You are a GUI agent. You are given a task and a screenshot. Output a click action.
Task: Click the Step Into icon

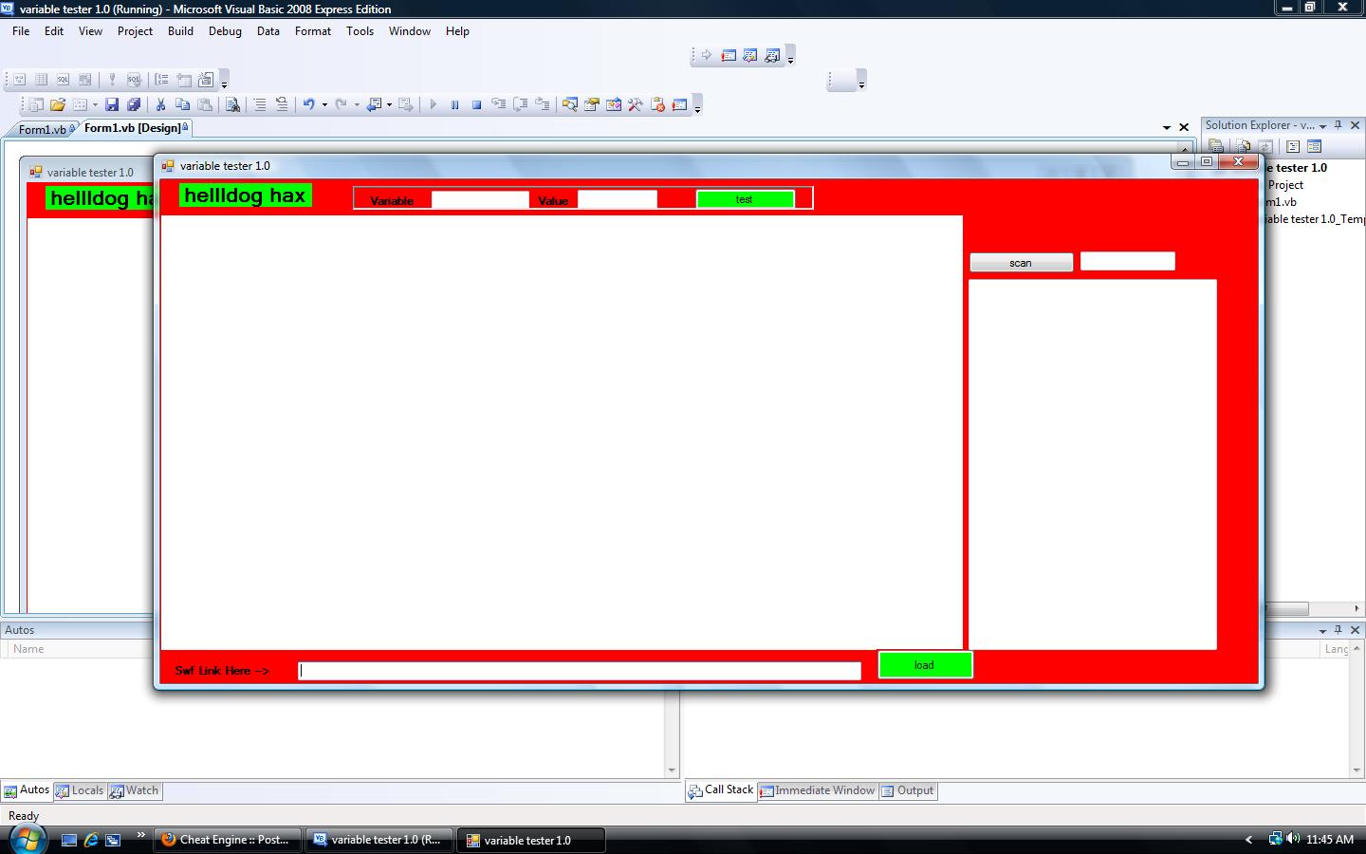498,104
